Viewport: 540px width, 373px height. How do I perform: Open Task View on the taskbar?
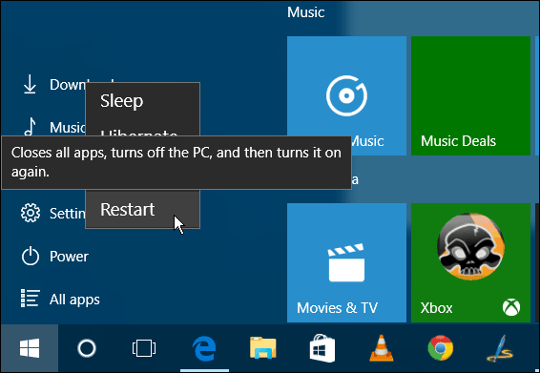tap(144, 348)
